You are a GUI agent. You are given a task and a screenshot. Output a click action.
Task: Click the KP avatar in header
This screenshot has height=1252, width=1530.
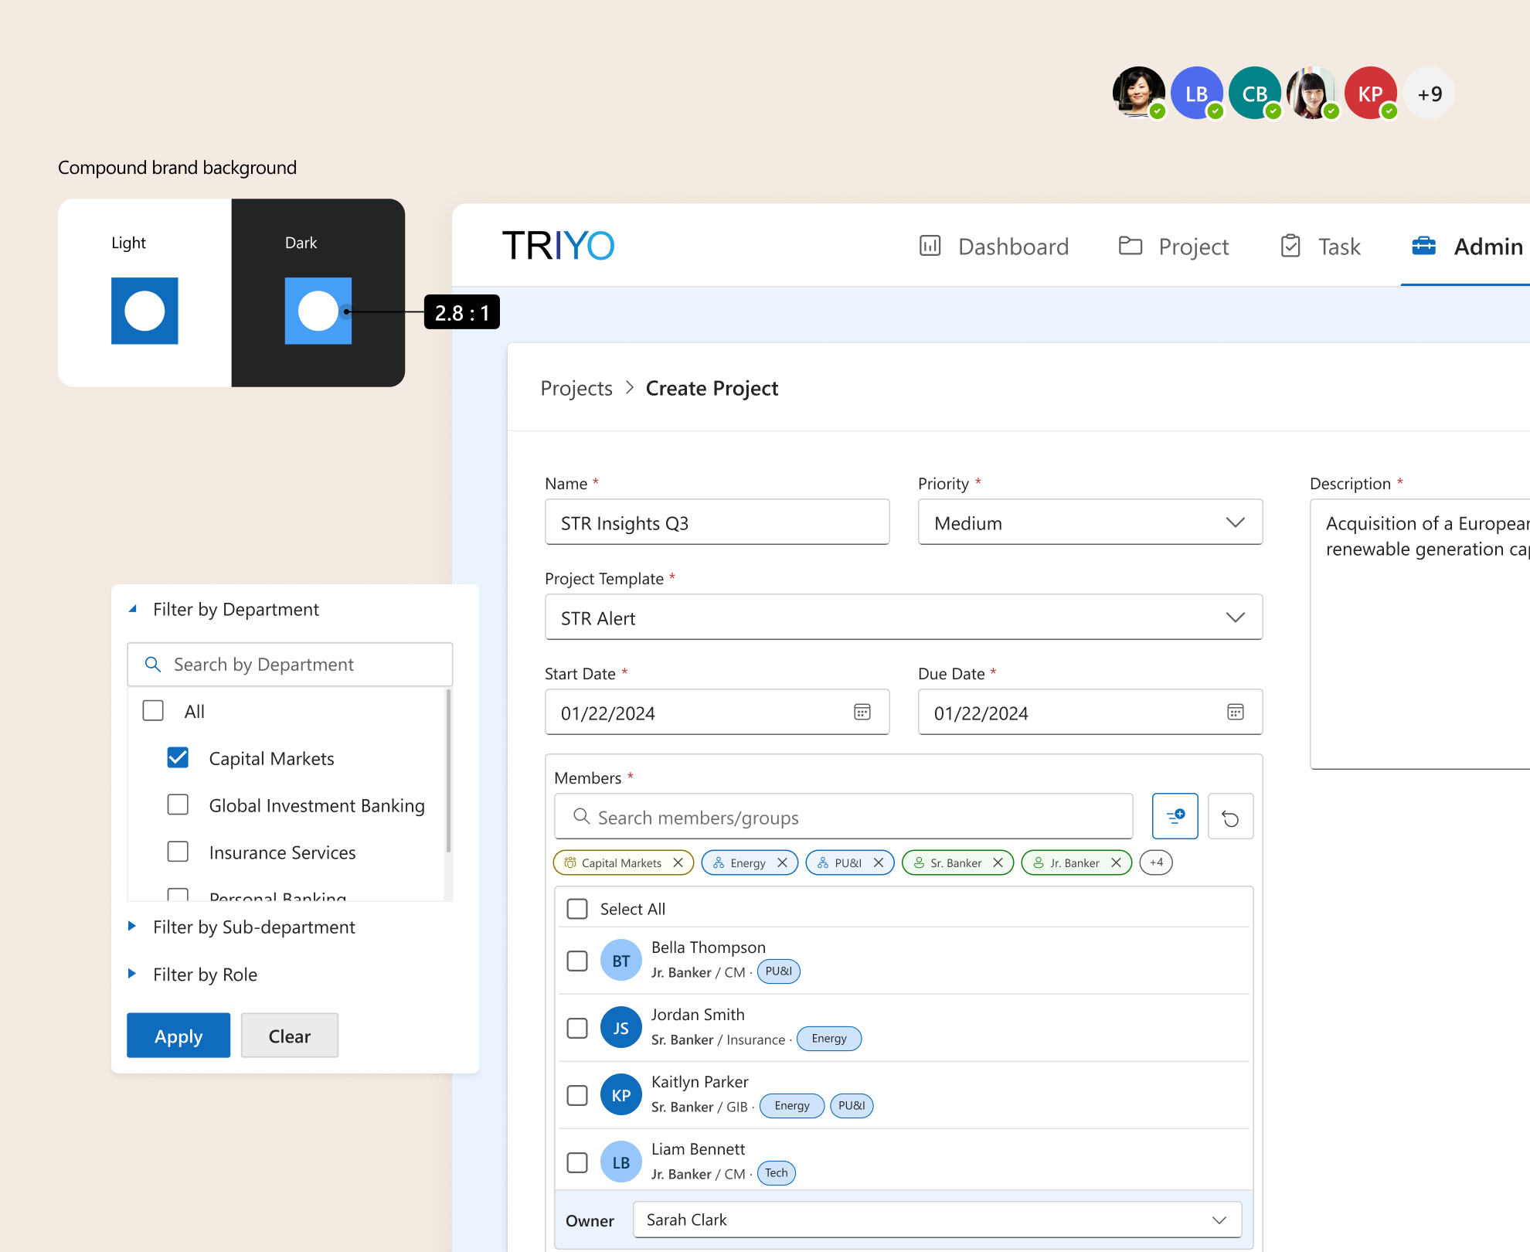click(x=1370, y=94)
